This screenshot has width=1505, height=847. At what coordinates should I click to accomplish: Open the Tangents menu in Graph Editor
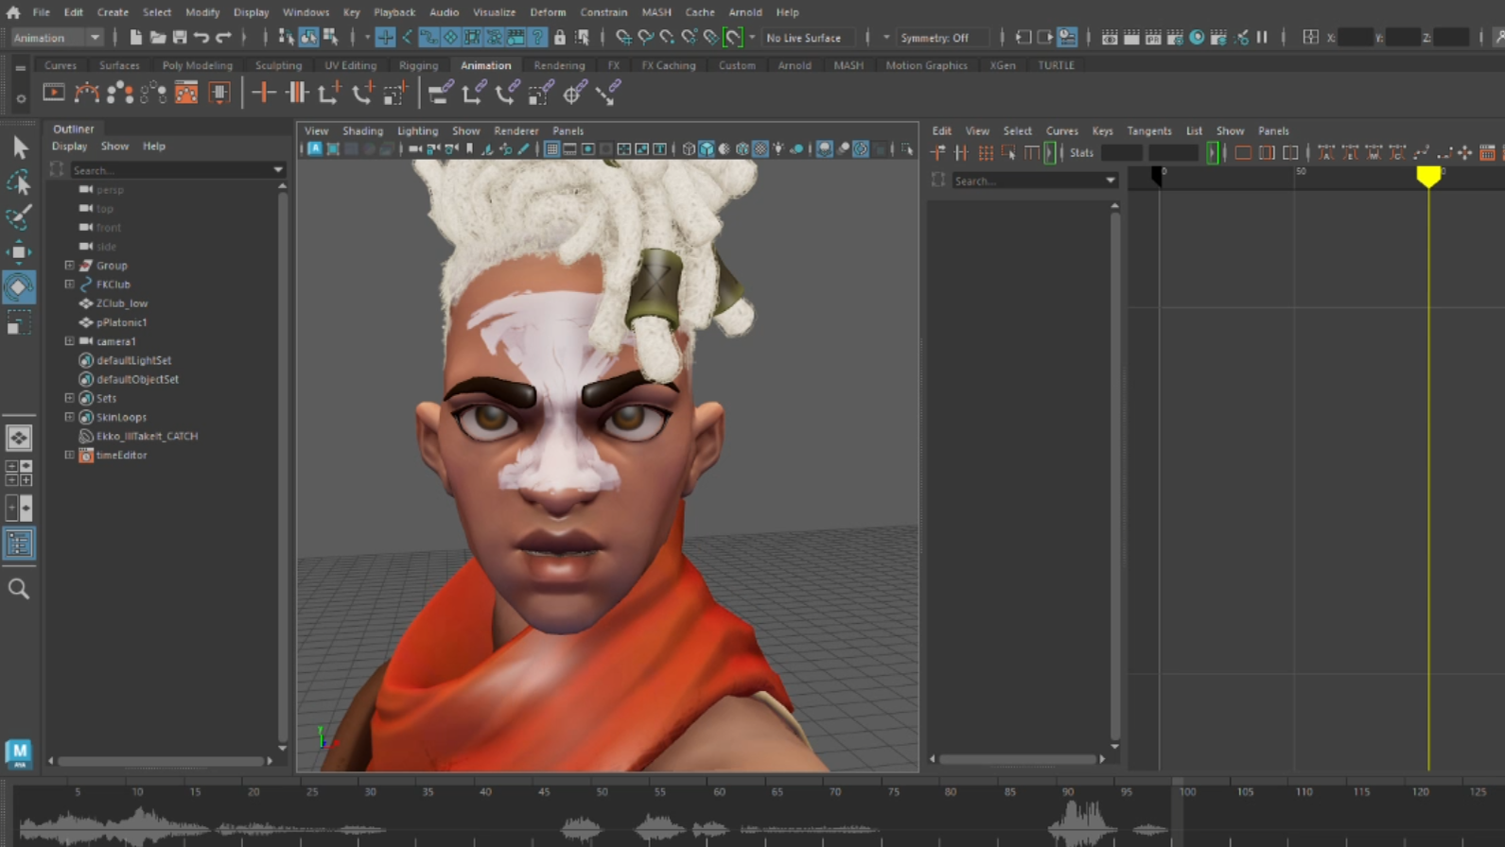click(1149, 130)
